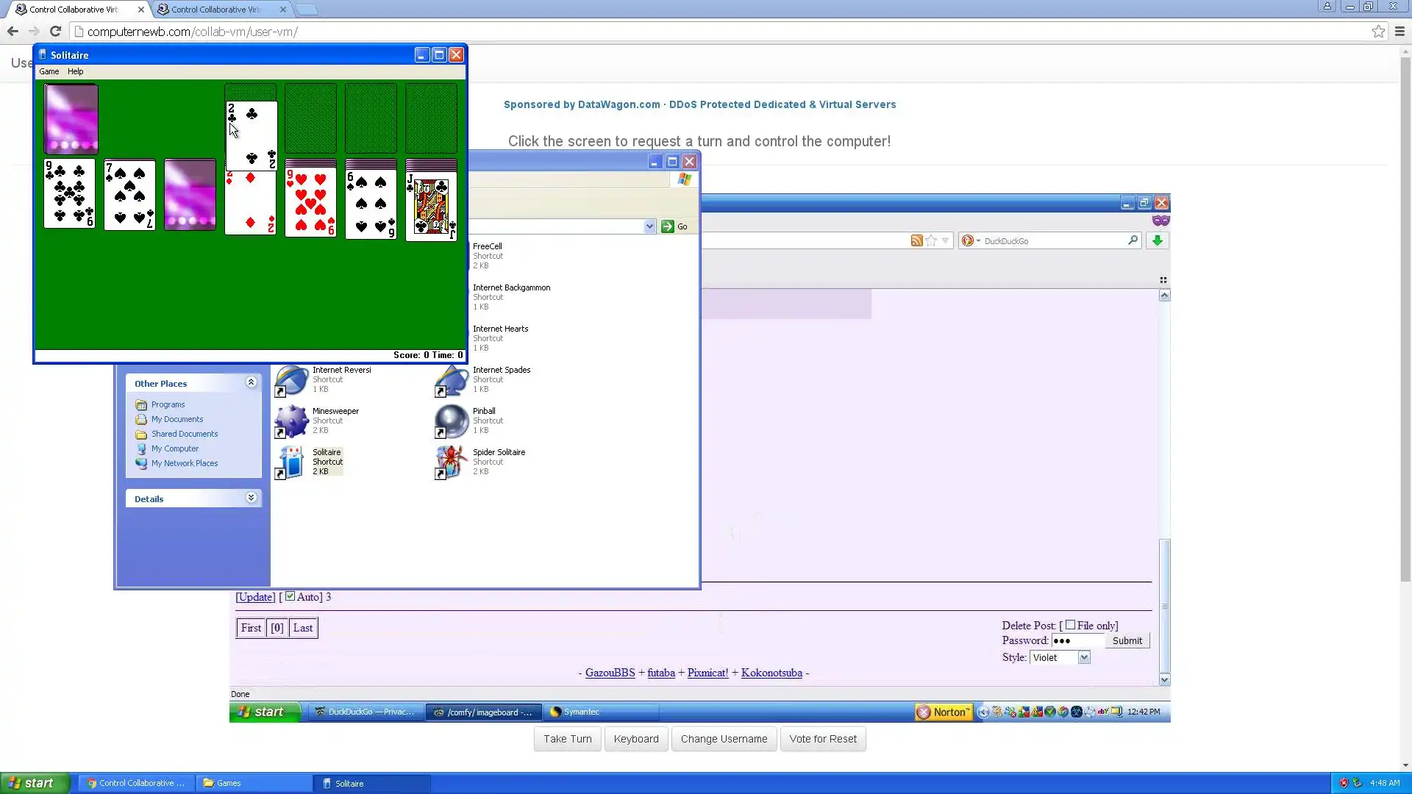Open the Help menu in Solitaire
The height and width of the screenshot is (794, 1412).
point(75,71)
